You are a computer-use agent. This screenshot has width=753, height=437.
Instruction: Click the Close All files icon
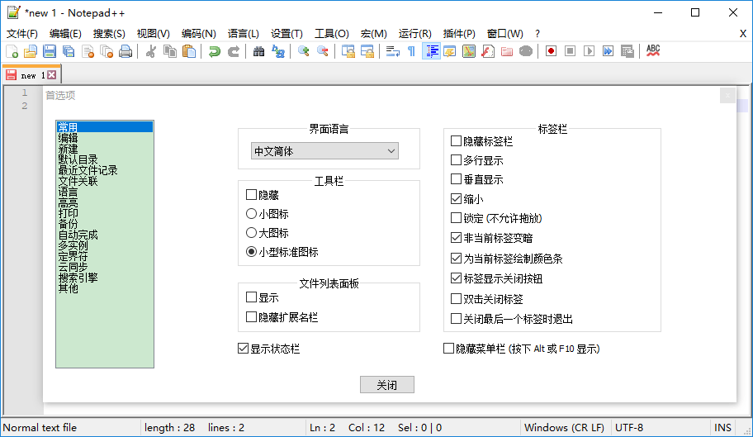point(107,51)
